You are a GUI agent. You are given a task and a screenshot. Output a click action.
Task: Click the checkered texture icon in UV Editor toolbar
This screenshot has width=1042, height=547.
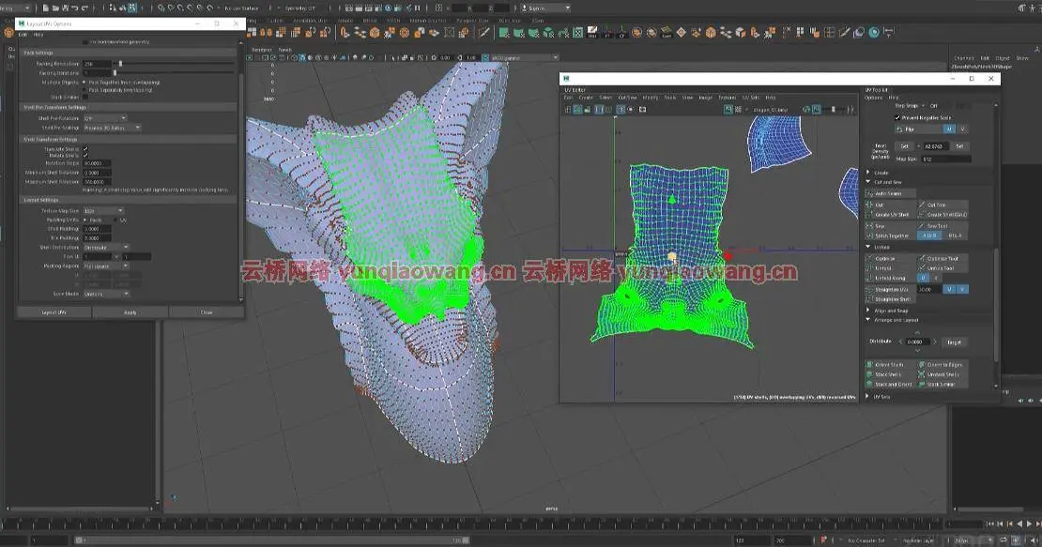tap(738, 110)
